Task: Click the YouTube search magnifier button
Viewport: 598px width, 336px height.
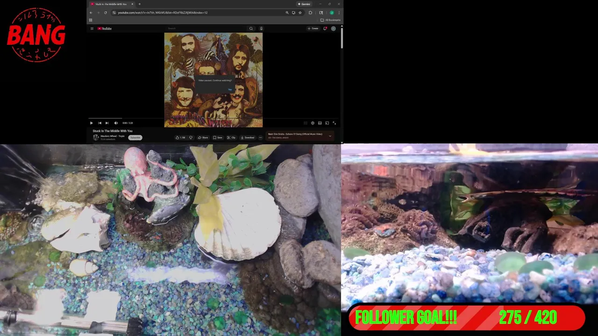Action: (x=251, y=28)
